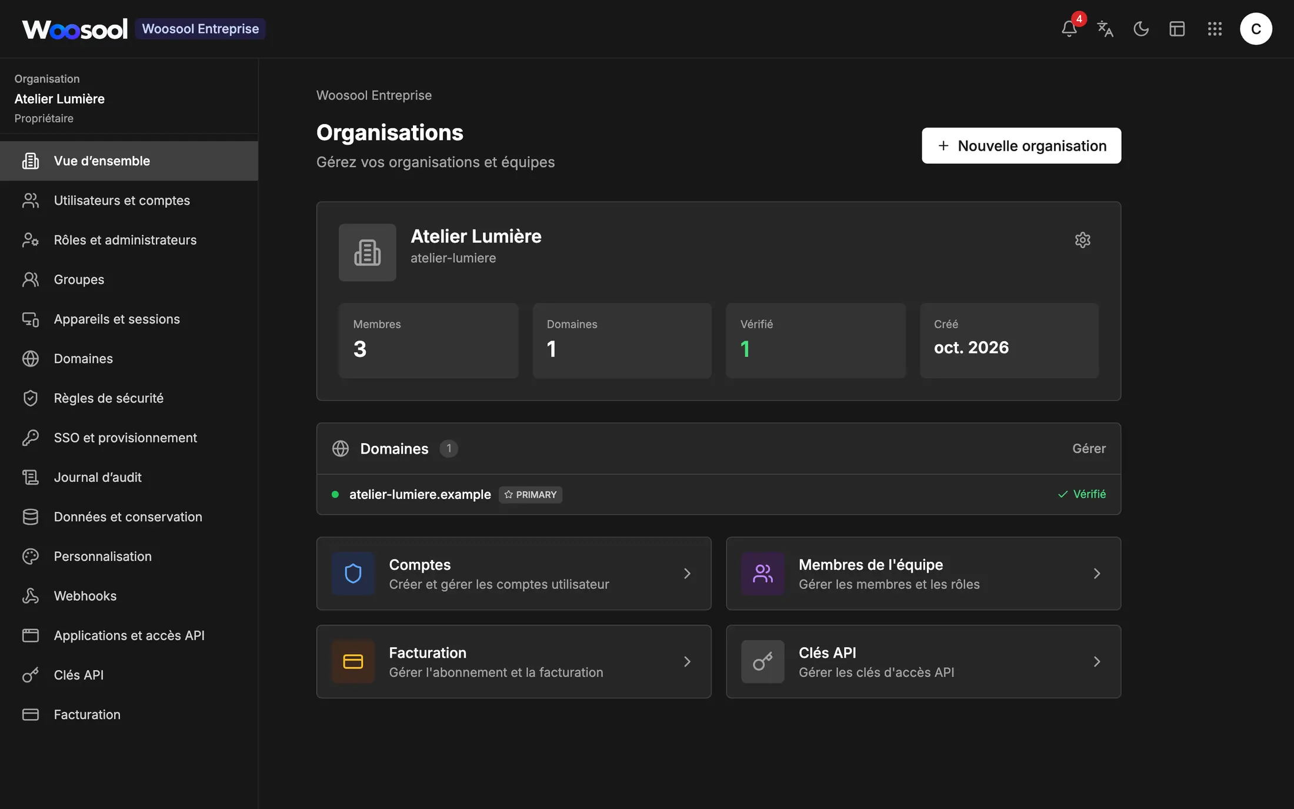Open SSO et provisionnement
The image size is (1294, 809).
pyautogui.click(x=129, y=438)
